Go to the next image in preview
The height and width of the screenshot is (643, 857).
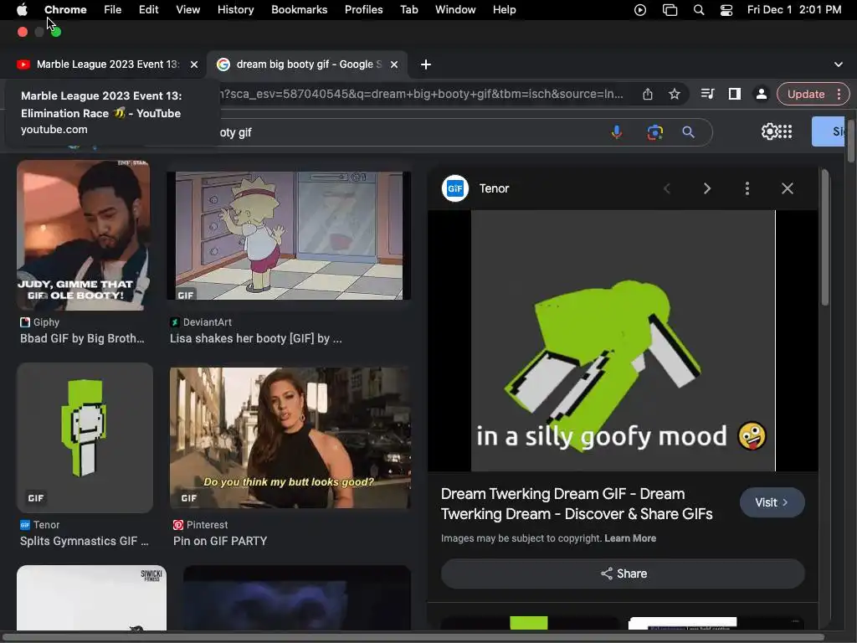[706, 188]
